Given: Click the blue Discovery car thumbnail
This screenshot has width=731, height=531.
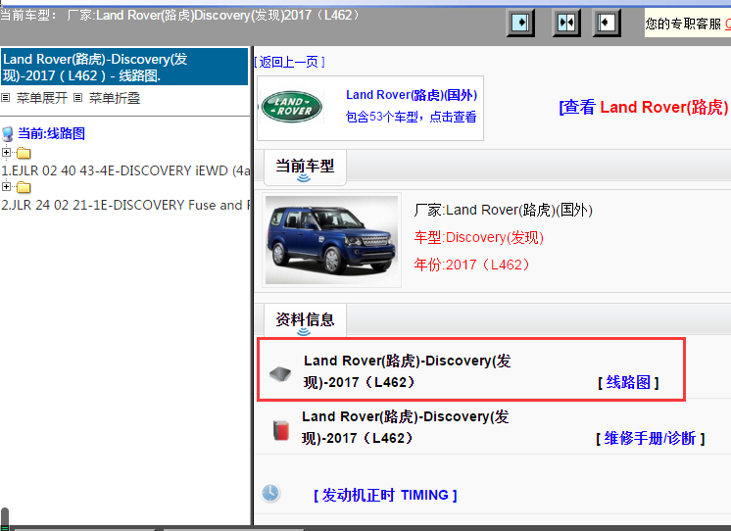Looking at the screenshot, I should [x=331, y=240].
